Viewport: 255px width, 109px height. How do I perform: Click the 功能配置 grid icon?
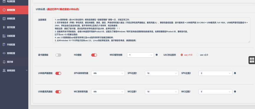pyautogui.click(x=4, y=36)
